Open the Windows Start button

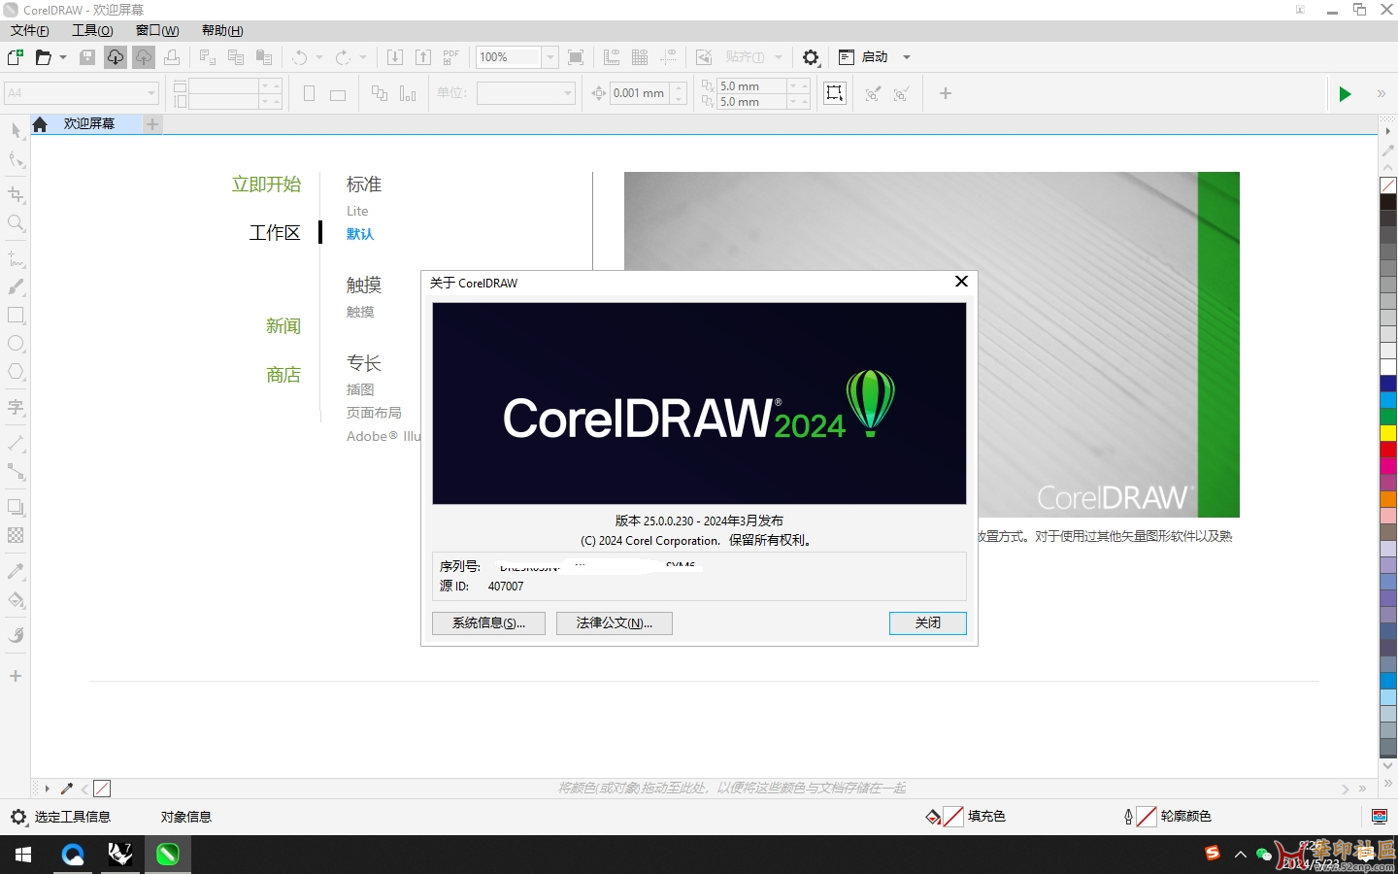23,855
